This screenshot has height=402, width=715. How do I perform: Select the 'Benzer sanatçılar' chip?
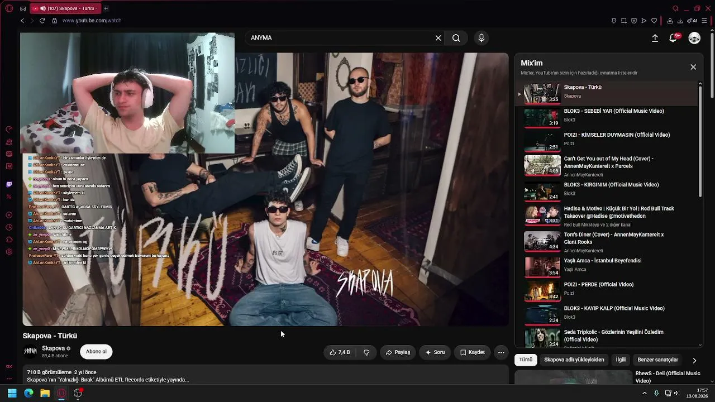(x=658, y=360)
